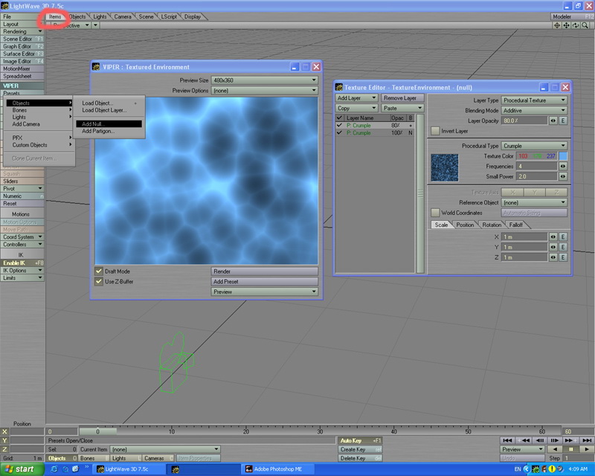Click the viewport center crosshair icon

pos(557,25)
